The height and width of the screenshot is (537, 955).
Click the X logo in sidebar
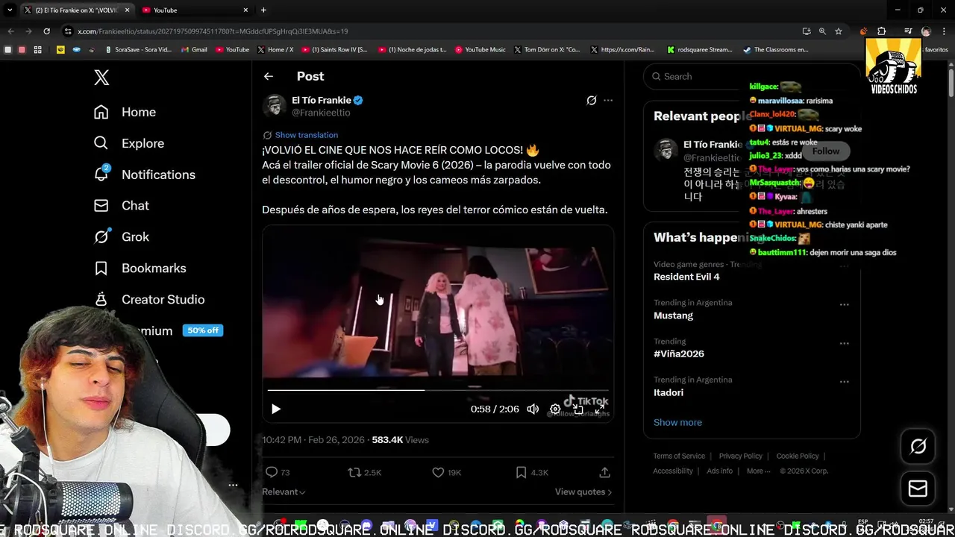point(101,78)
